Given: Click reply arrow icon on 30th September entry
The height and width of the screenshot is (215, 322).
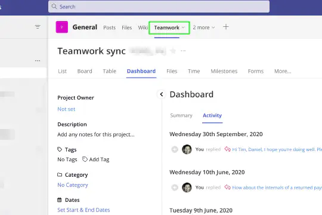Looking at the screenshot, I should tap(227, 149).
